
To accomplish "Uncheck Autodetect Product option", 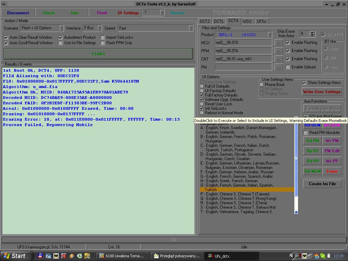I will point(60,37).
